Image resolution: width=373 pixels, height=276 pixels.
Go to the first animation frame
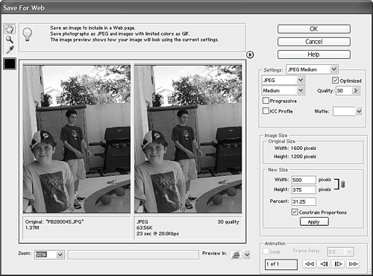pos(310,264)
